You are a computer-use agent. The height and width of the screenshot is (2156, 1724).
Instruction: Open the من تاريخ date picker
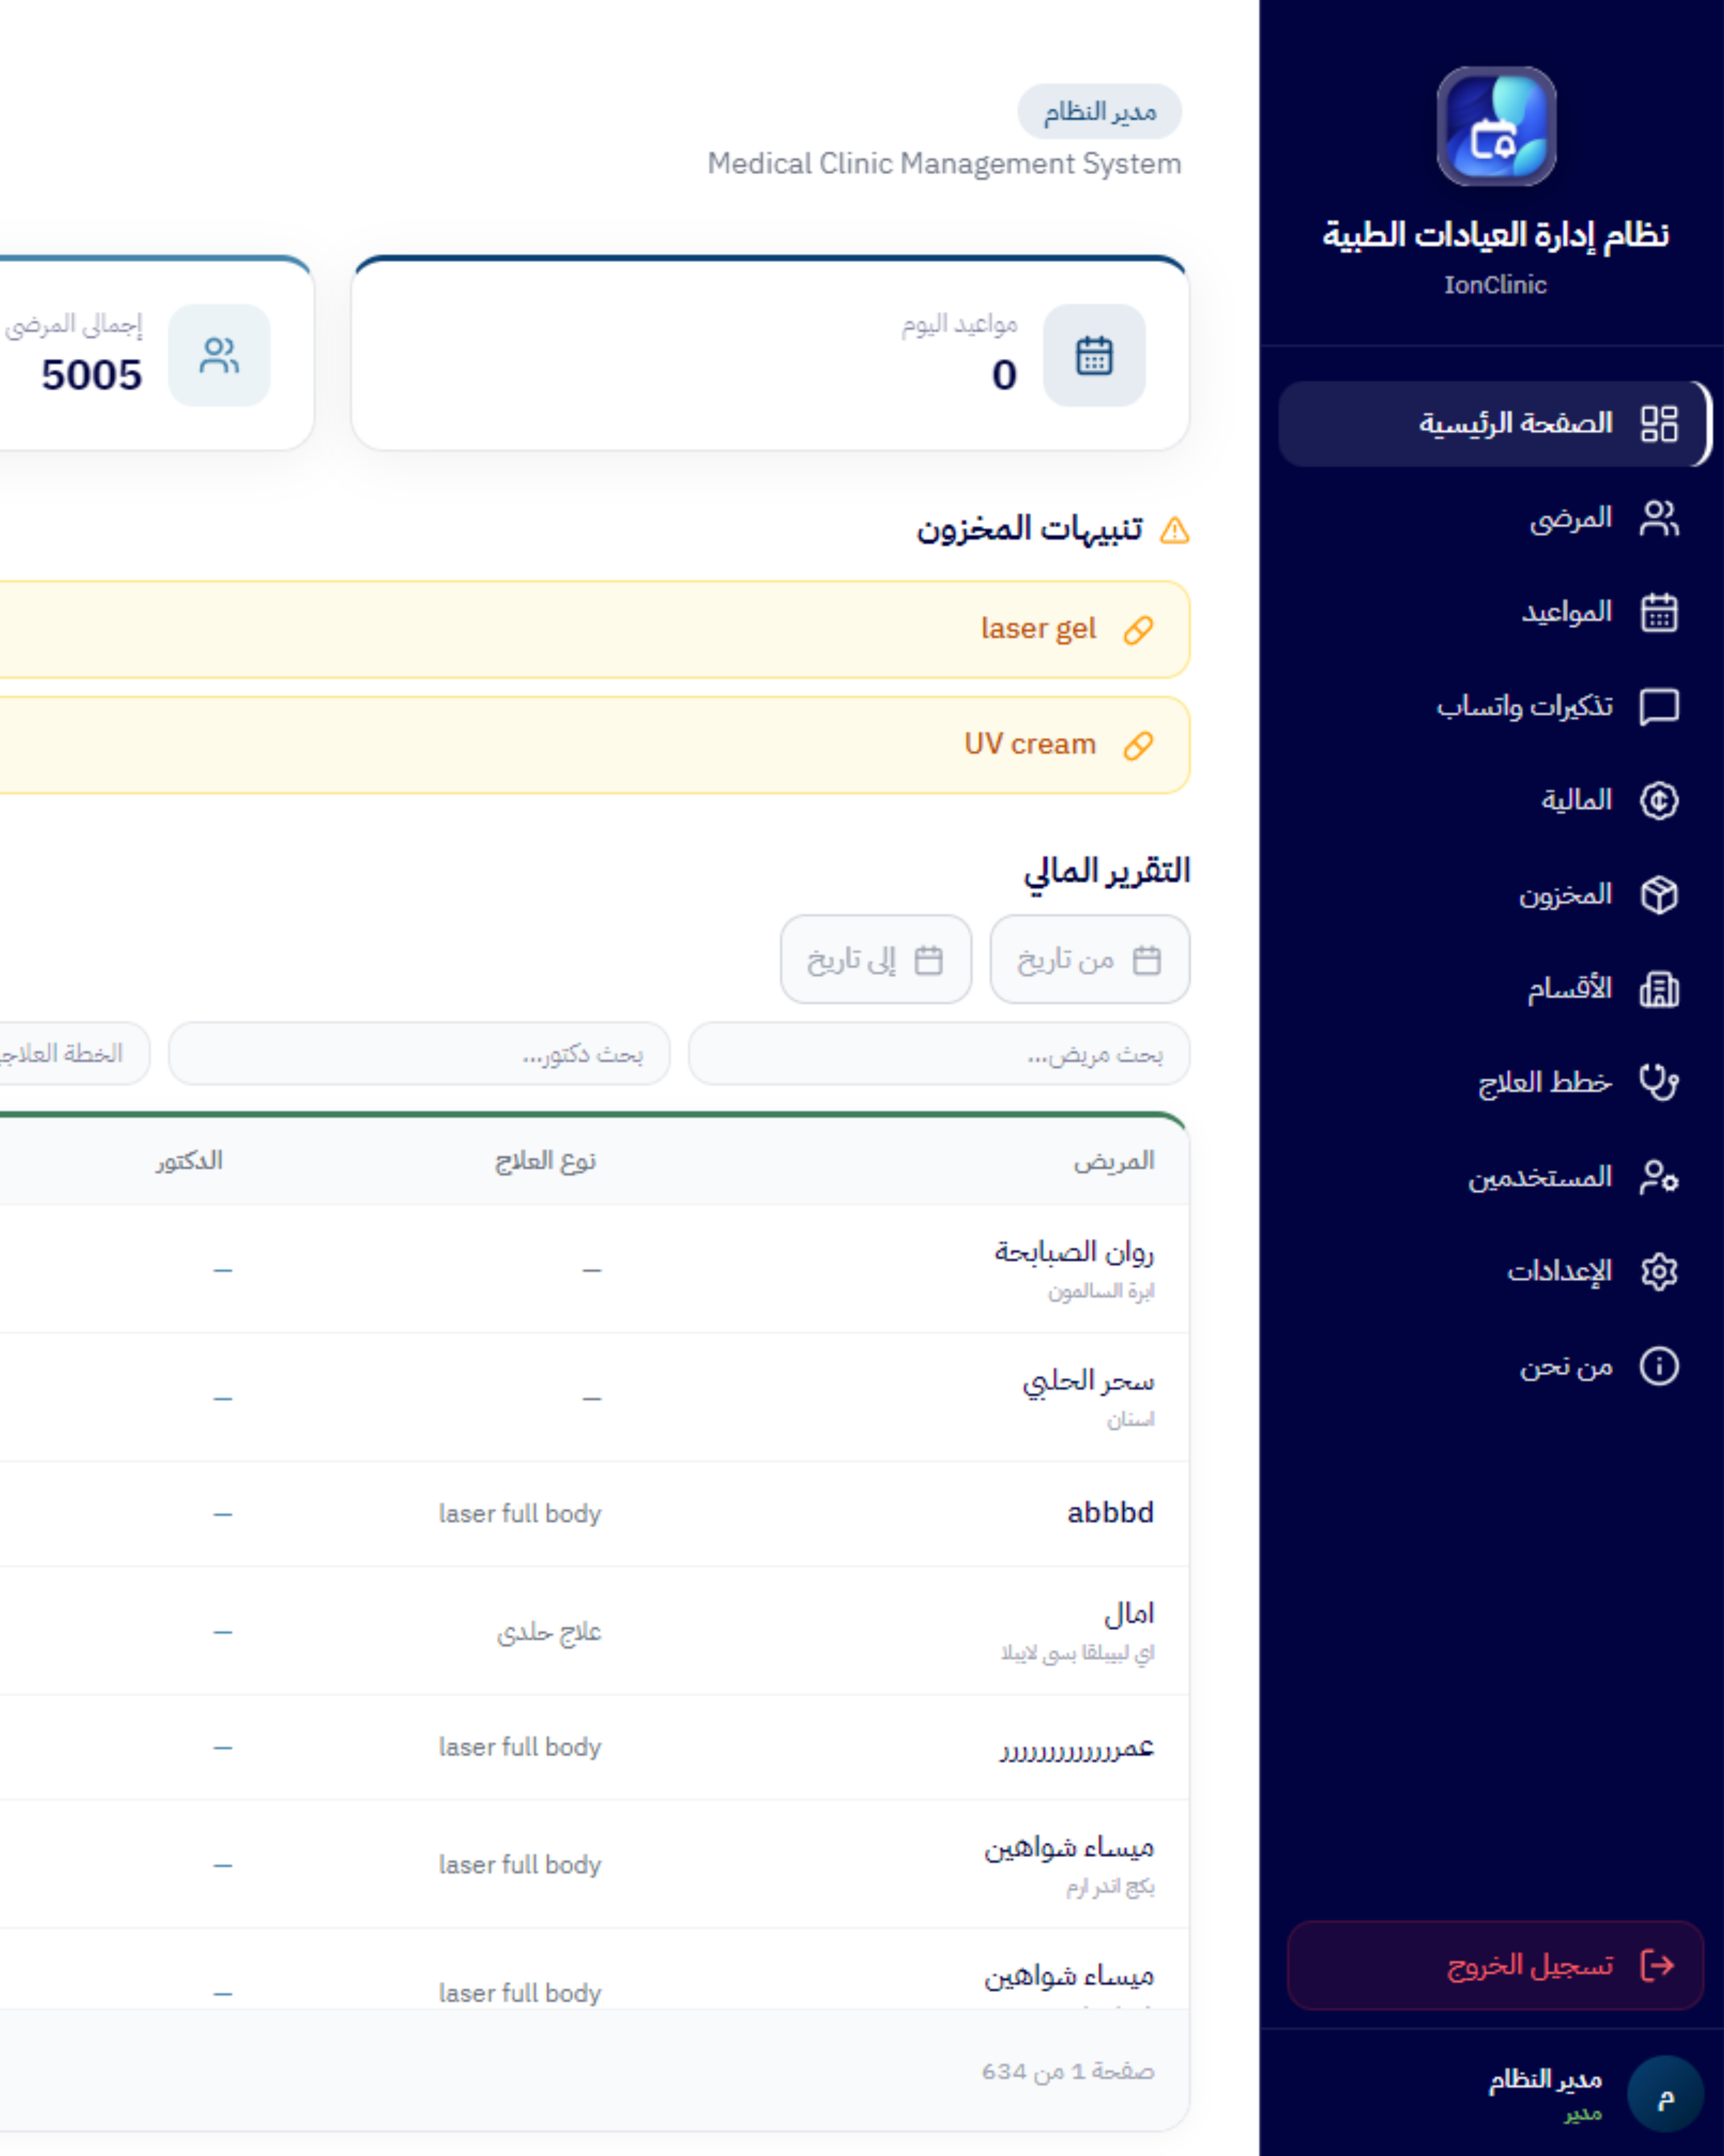click(1090, 959)
